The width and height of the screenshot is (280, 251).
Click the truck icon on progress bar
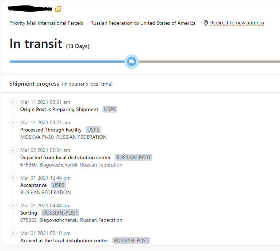pyautogui.click(x=132, y=62)
